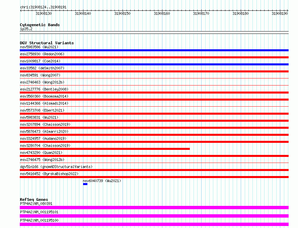Viewport: 298px width, 228px height.
Task: Click the magenta bar for PTP4A2|NM_001195101
Action: 154,216
